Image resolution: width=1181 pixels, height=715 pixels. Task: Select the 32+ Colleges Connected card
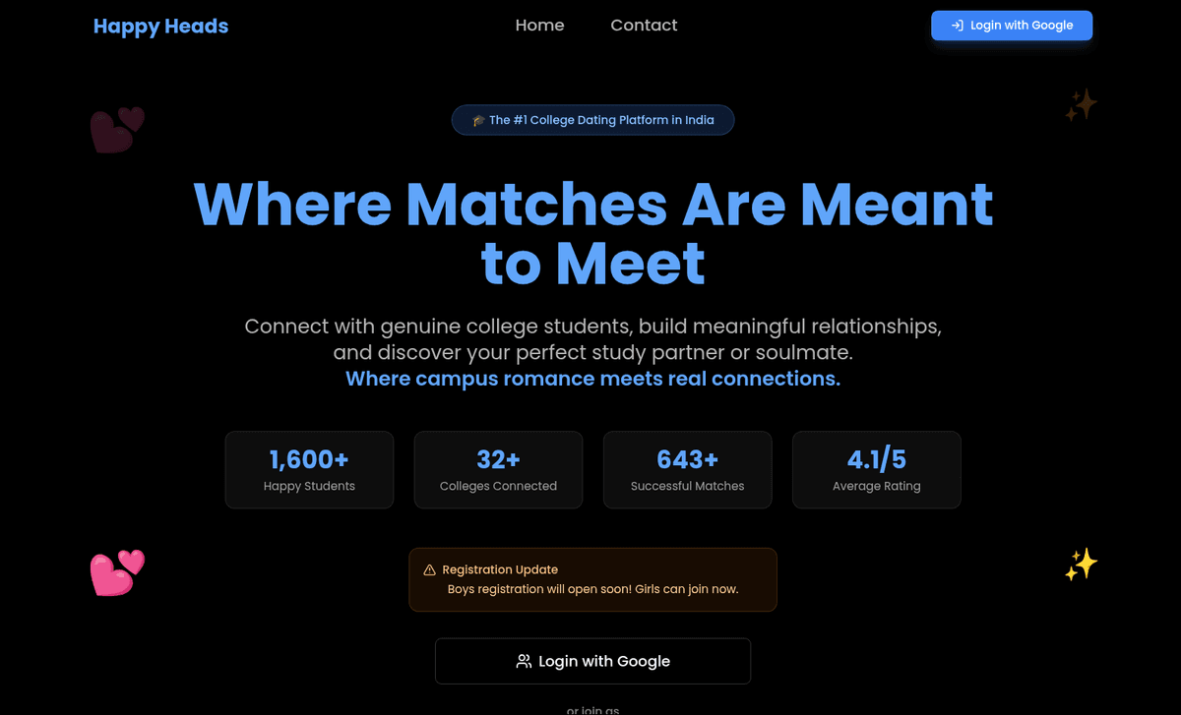[x=498, y=470]
